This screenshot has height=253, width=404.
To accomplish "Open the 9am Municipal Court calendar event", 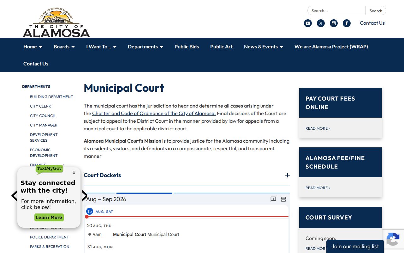I will [187, 234].
